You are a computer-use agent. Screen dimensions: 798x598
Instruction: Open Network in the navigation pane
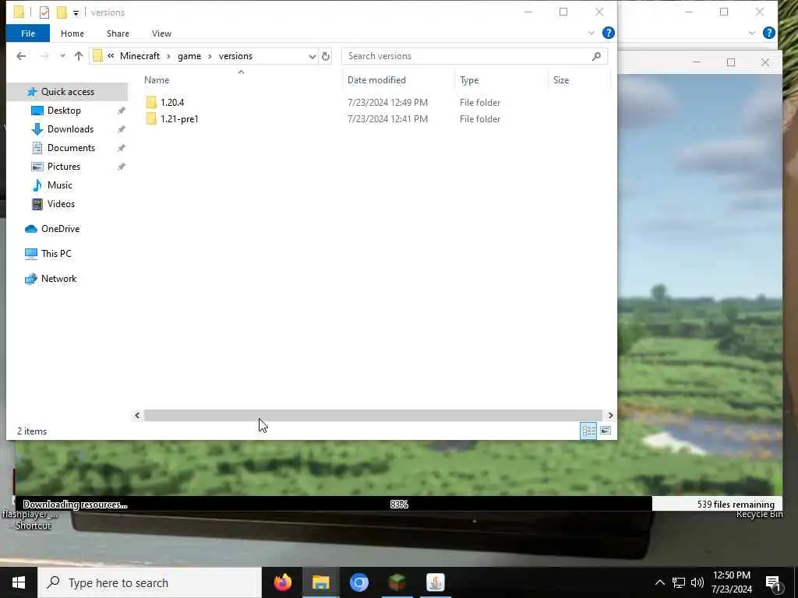(58, 279)
